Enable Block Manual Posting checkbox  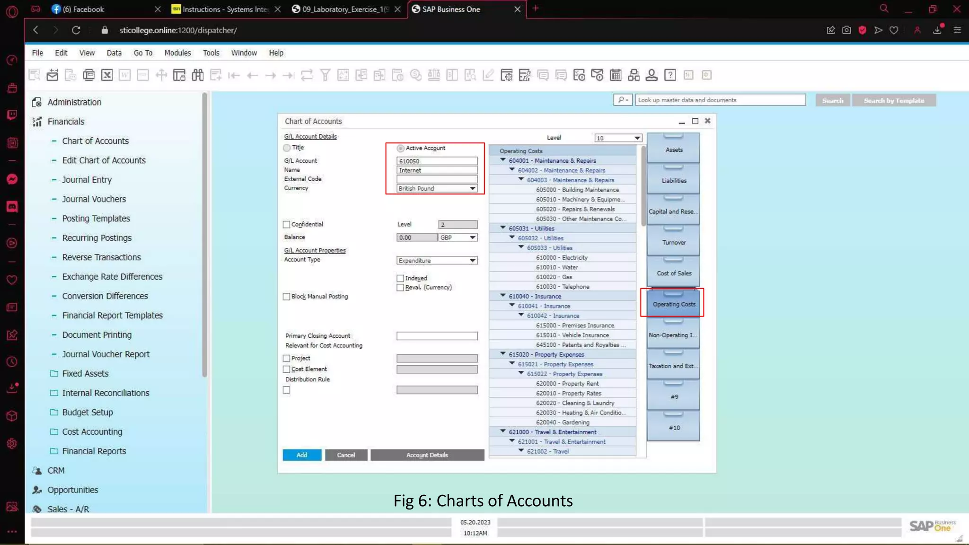click(287, 297)
